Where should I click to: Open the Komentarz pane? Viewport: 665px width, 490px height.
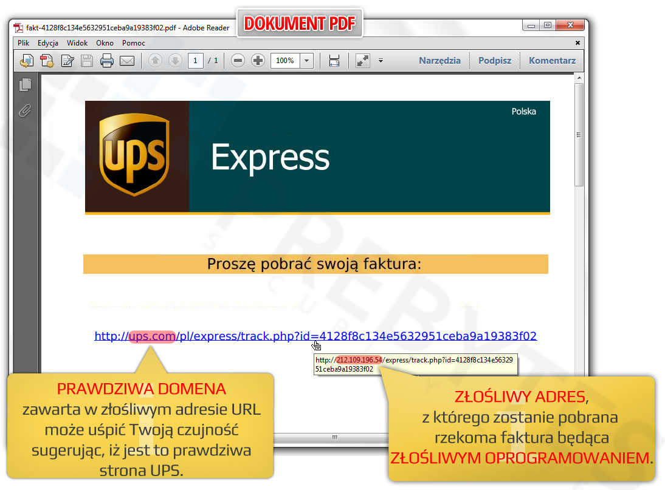point(552,61)
